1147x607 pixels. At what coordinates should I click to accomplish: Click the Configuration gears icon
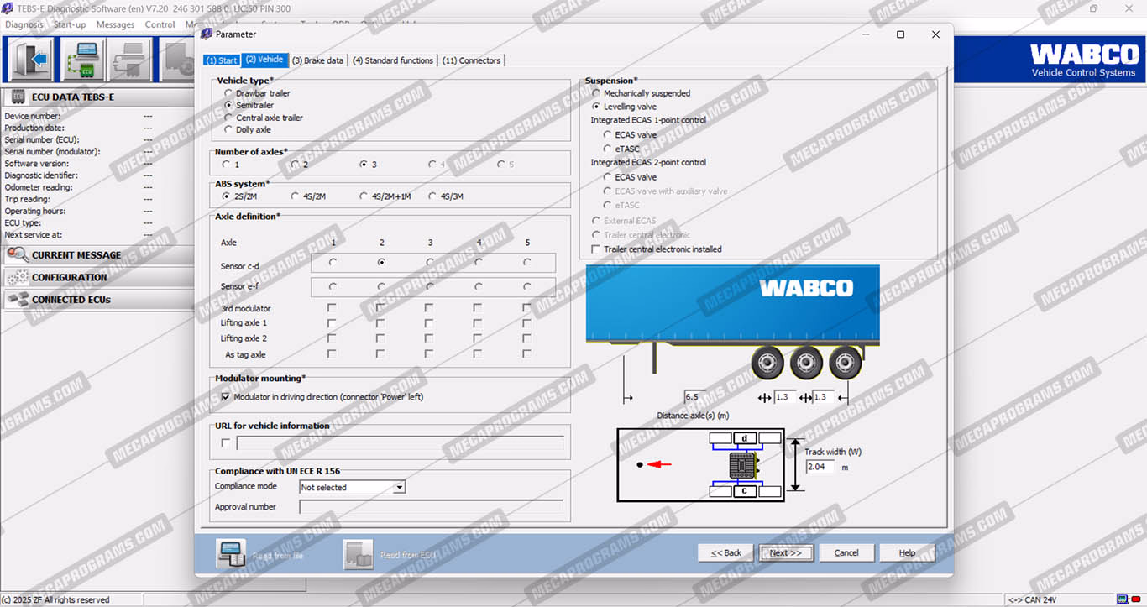(x=18, y=277)
